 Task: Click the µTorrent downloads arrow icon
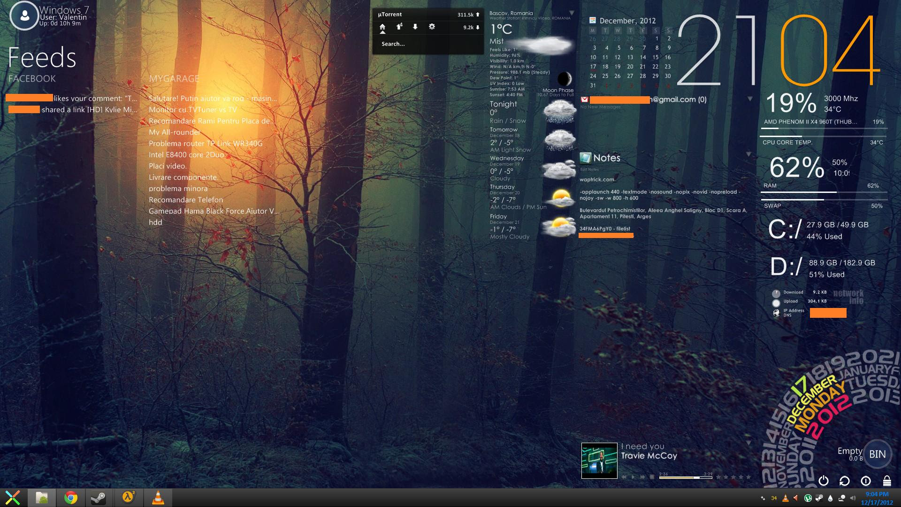415,27
